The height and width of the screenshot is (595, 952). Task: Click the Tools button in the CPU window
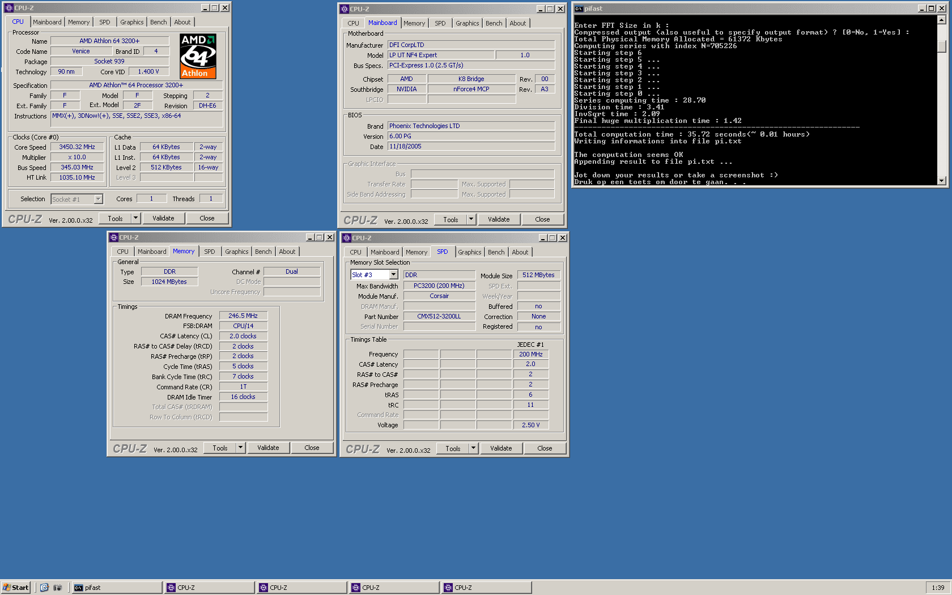tap(116, 218)
